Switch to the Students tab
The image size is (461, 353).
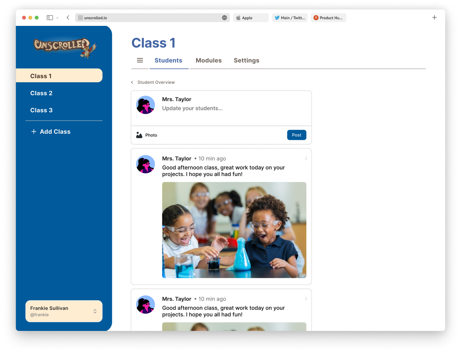168,60
